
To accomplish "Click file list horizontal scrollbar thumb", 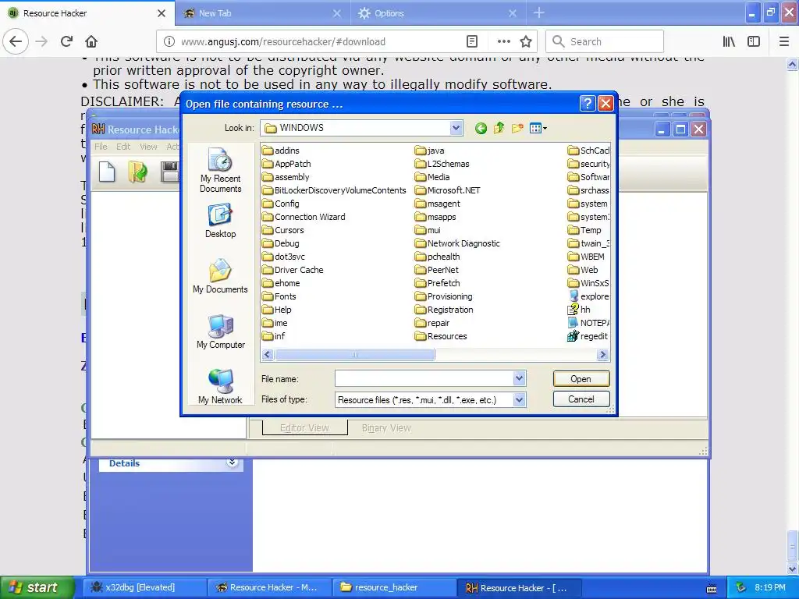I will pyautogui.click(x=355, y=355).
